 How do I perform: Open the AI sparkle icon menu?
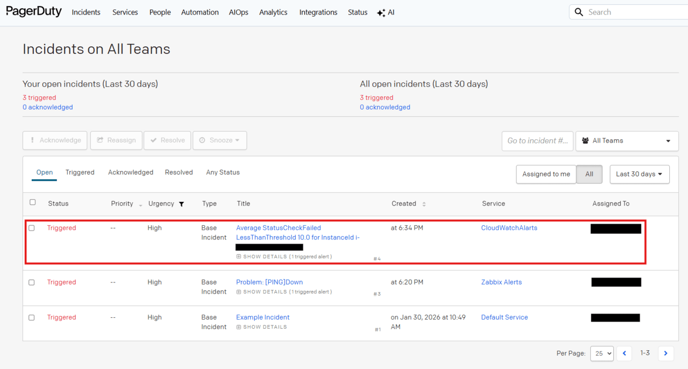(x=381, y=13)
